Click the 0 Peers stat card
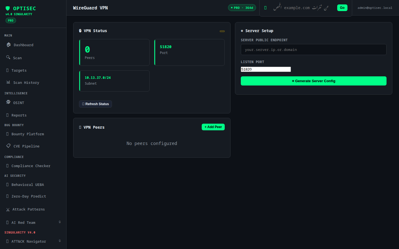399x249 pixels. pyautogui.click(x=114, y=52)
